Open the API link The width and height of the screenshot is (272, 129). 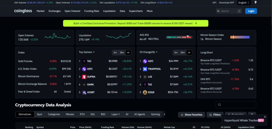[x=214, y=3]
